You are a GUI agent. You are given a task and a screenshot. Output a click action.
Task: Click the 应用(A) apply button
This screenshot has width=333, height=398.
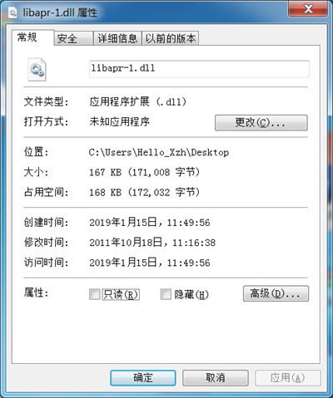pyautogui.click(x=288, y=377)
